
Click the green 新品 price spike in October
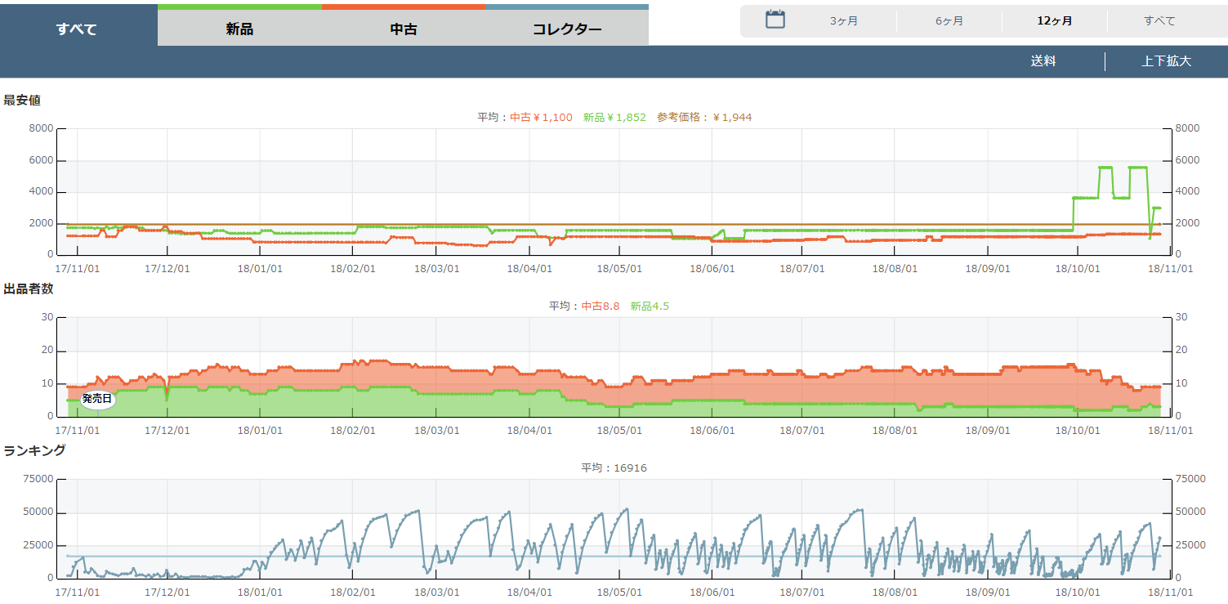click(x=1105, y=168)
